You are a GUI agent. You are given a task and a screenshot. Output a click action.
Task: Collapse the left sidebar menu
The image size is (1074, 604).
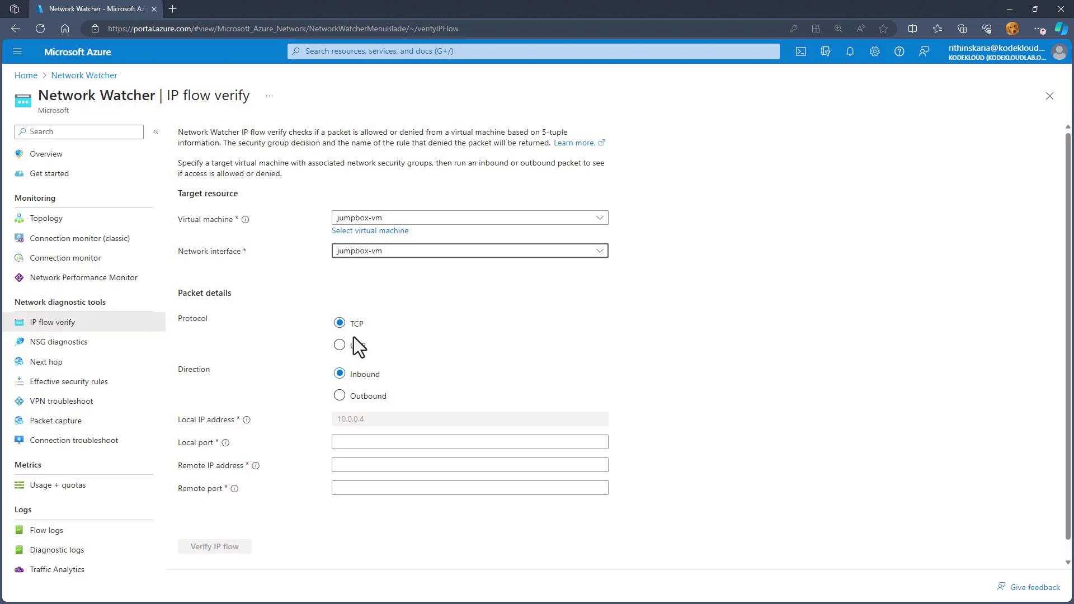156,131
